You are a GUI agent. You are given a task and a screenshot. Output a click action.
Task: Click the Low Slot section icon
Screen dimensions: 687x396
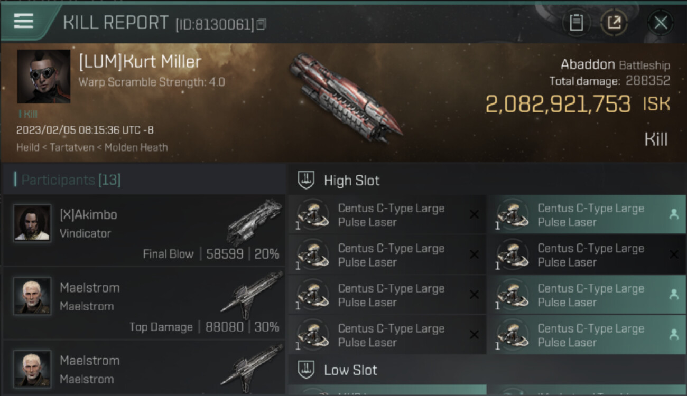(x=307, y=370)
